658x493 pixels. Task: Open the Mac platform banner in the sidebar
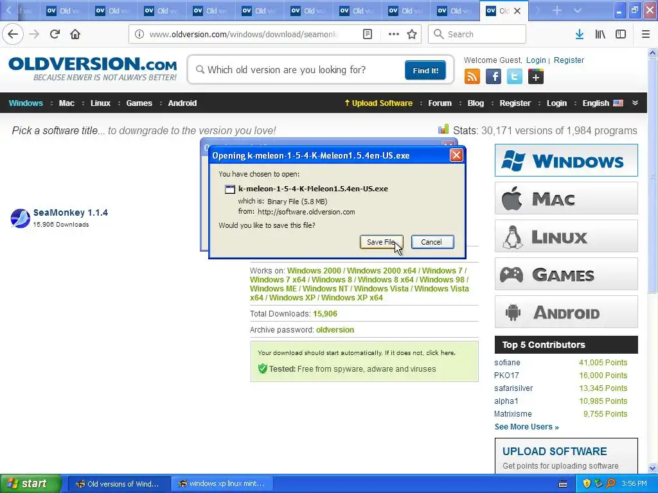pos(566,198)
